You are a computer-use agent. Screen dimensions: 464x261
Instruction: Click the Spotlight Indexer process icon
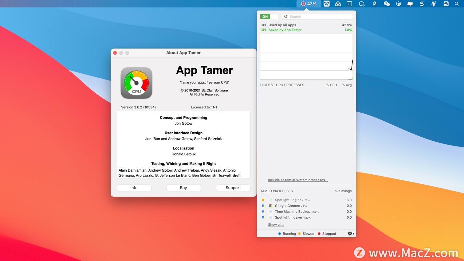(x=270, y=217)
